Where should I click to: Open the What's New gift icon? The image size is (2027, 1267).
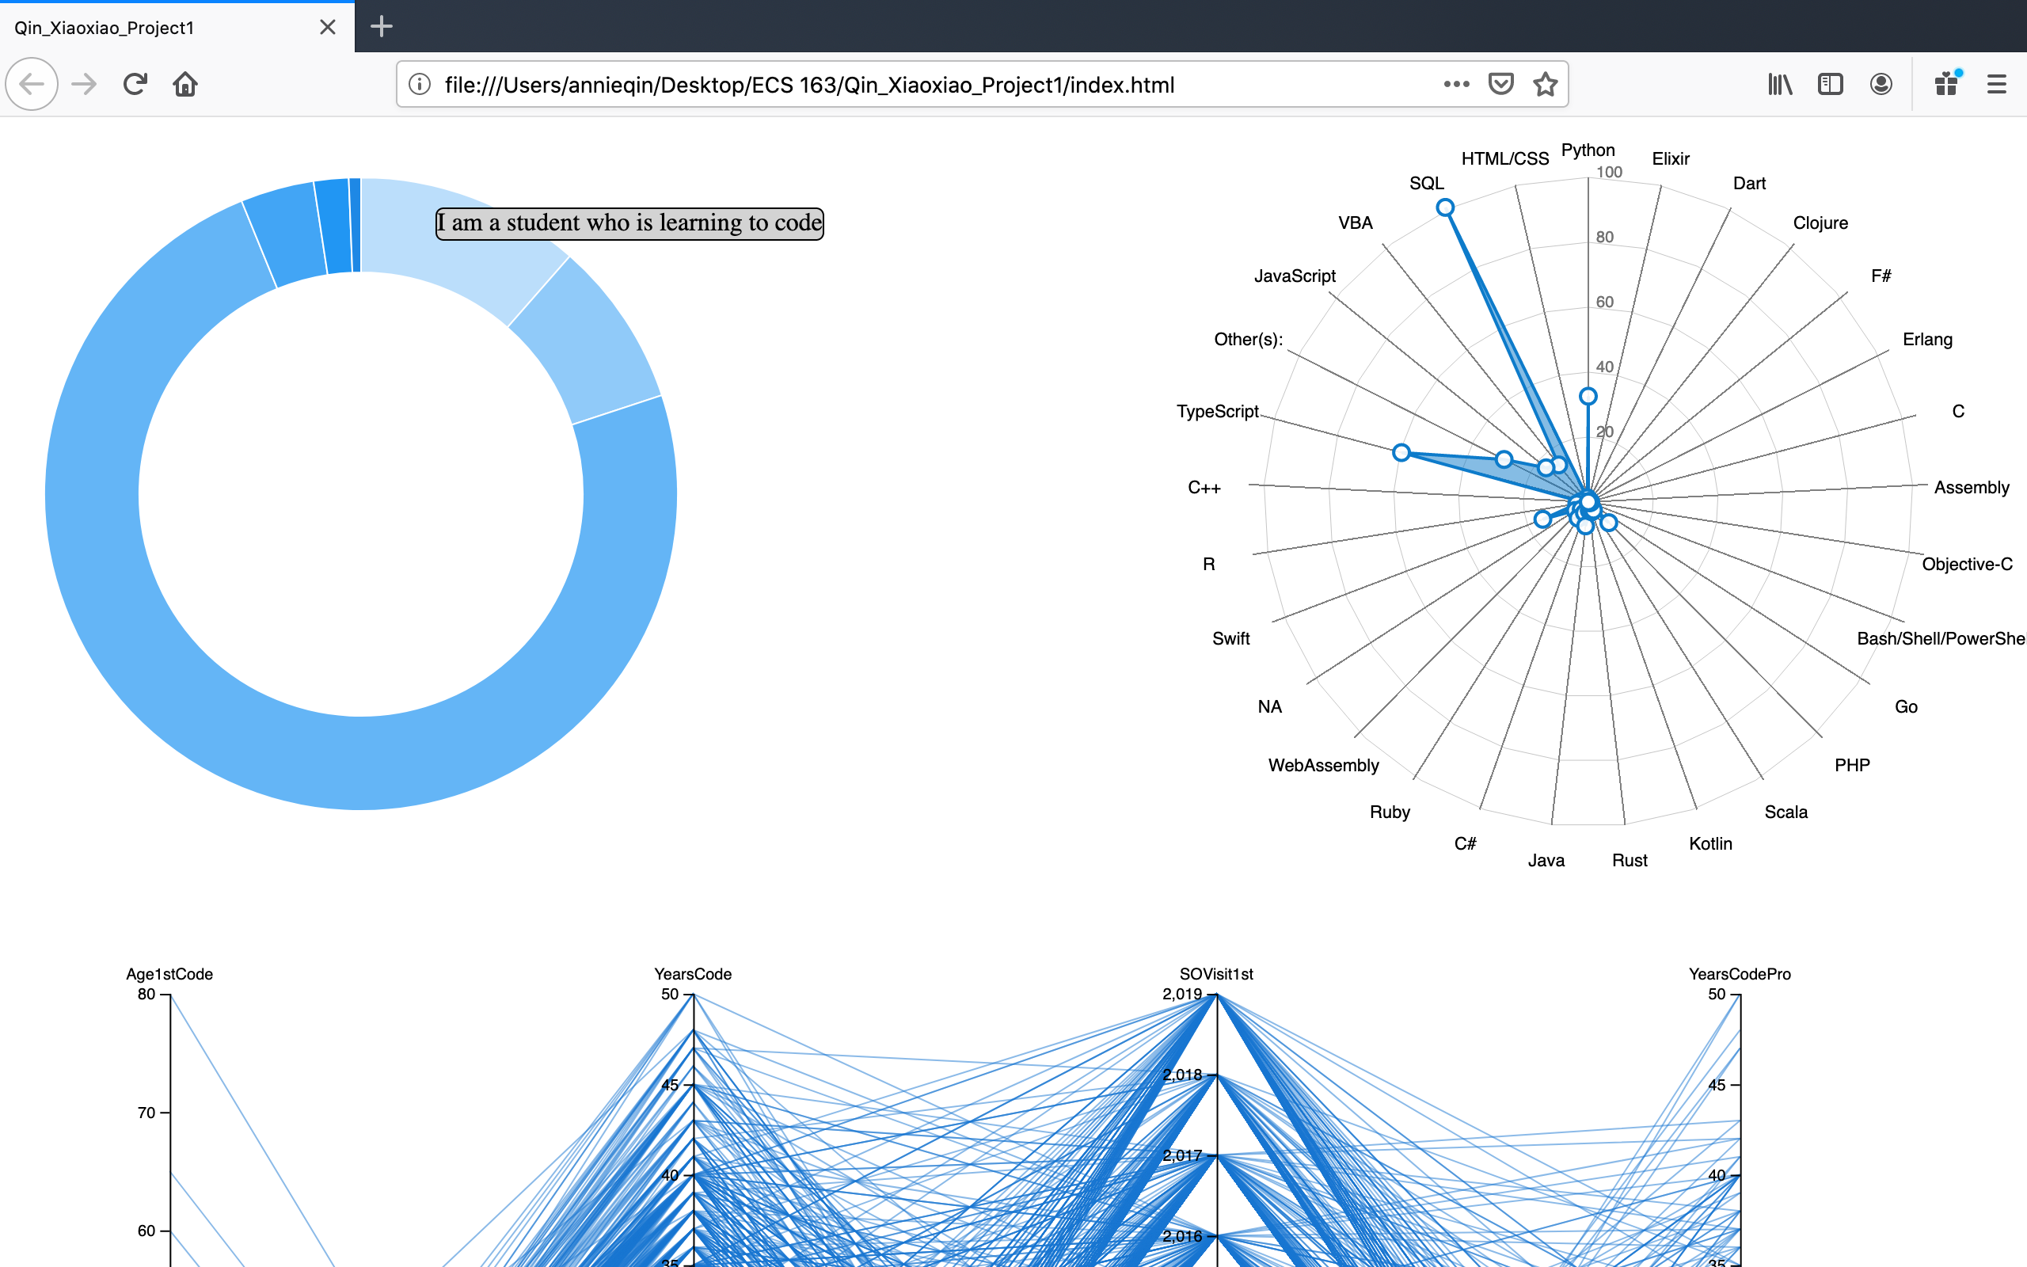click(1946, 84)
